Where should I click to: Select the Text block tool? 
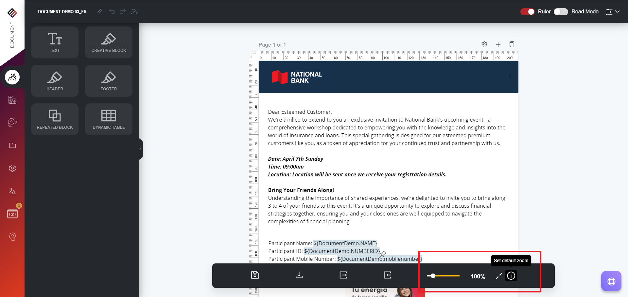pyautogui.click(x=54, y=42)
